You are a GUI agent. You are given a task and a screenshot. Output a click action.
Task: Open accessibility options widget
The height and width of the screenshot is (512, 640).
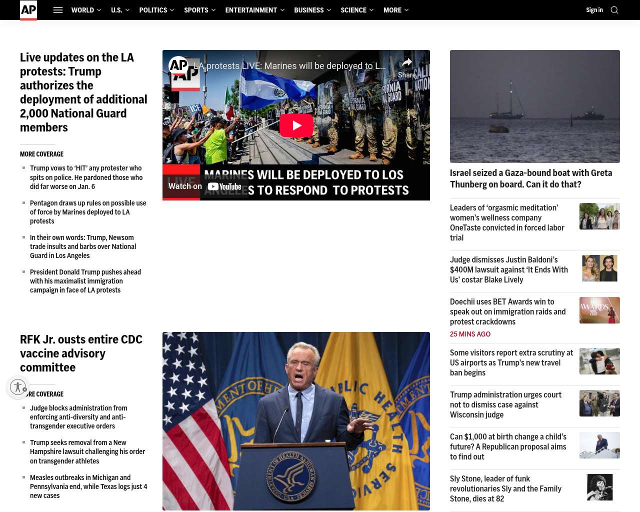click(x=18, y=387)
